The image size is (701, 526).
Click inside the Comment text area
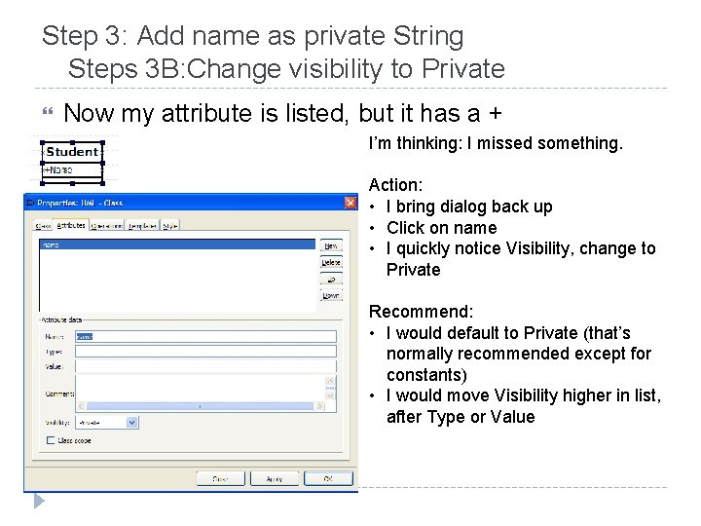201,389
